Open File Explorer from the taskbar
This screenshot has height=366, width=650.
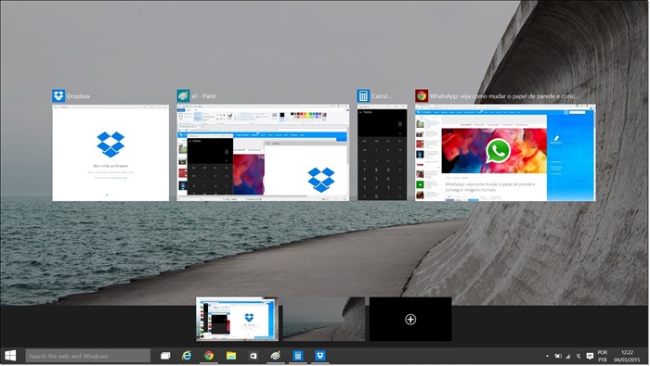(x=231, y=356)
